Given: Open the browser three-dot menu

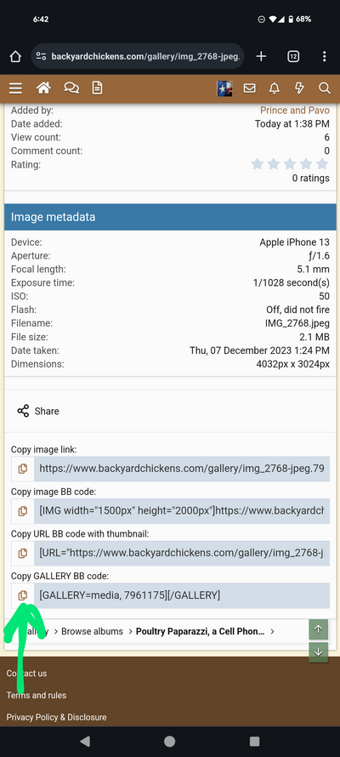Looking at the screenshot, I should (324, 56).
